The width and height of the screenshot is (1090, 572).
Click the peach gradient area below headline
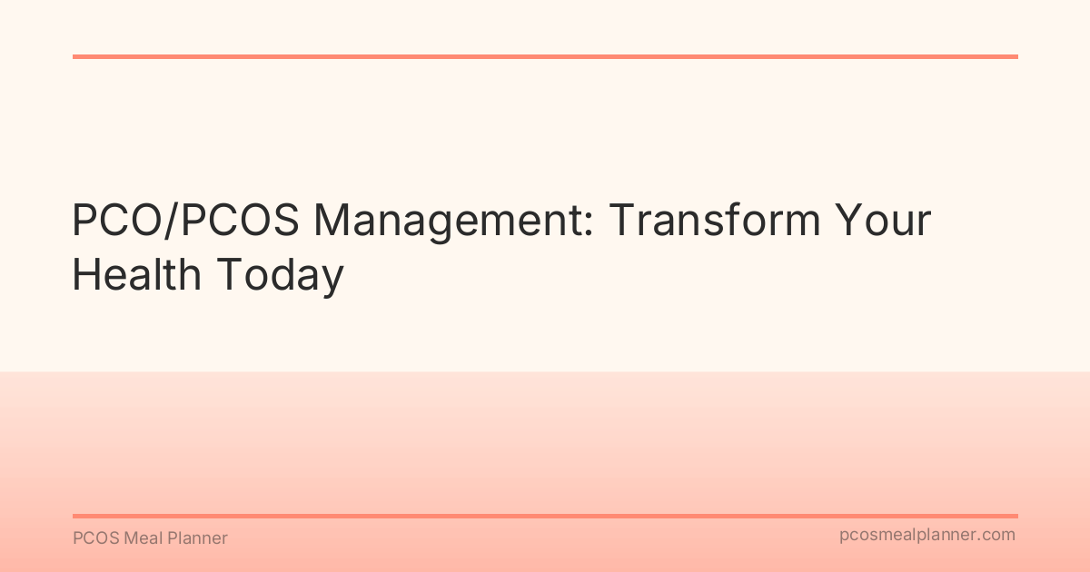pos(545,436)
